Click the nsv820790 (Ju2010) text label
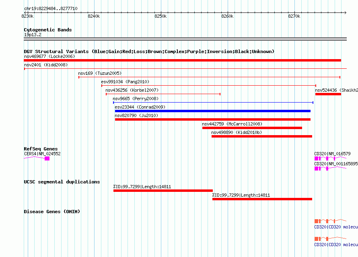The image size is (358, 257). [x=136, y=115]
